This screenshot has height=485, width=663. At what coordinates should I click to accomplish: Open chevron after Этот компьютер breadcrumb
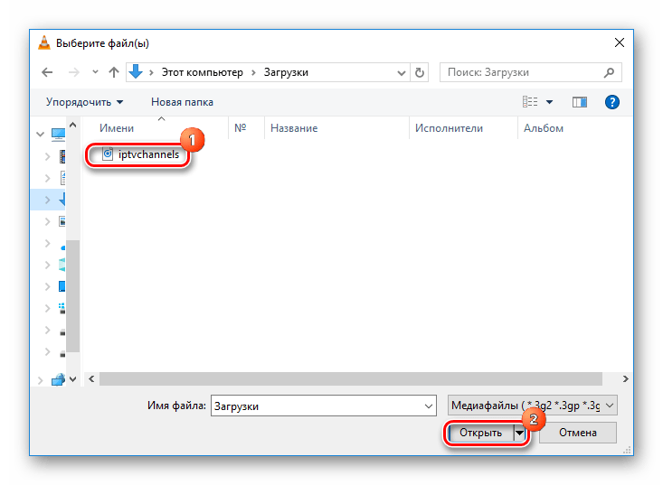tap(253, 72)
